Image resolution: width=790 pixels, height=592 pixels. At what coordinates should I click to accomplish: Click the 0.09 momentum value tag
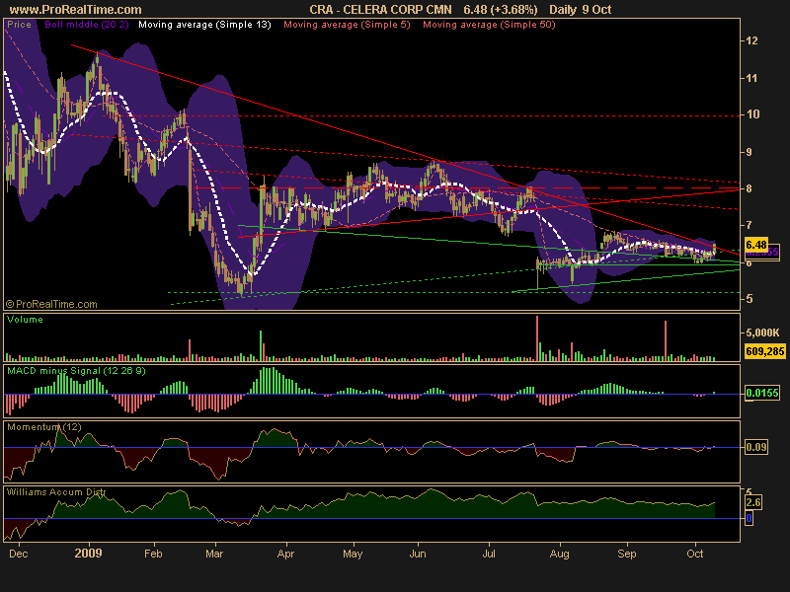coord(756,447)
